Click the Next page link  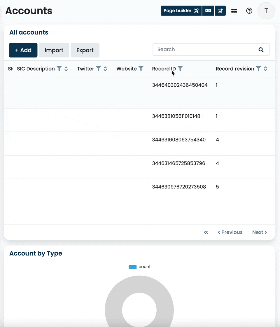click(260, 232)
